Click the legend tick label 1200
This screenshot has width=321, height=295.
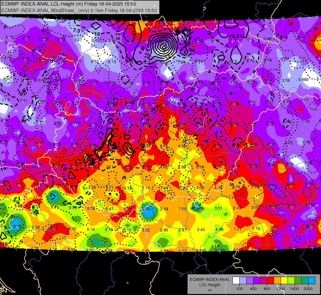coord(280,289)
